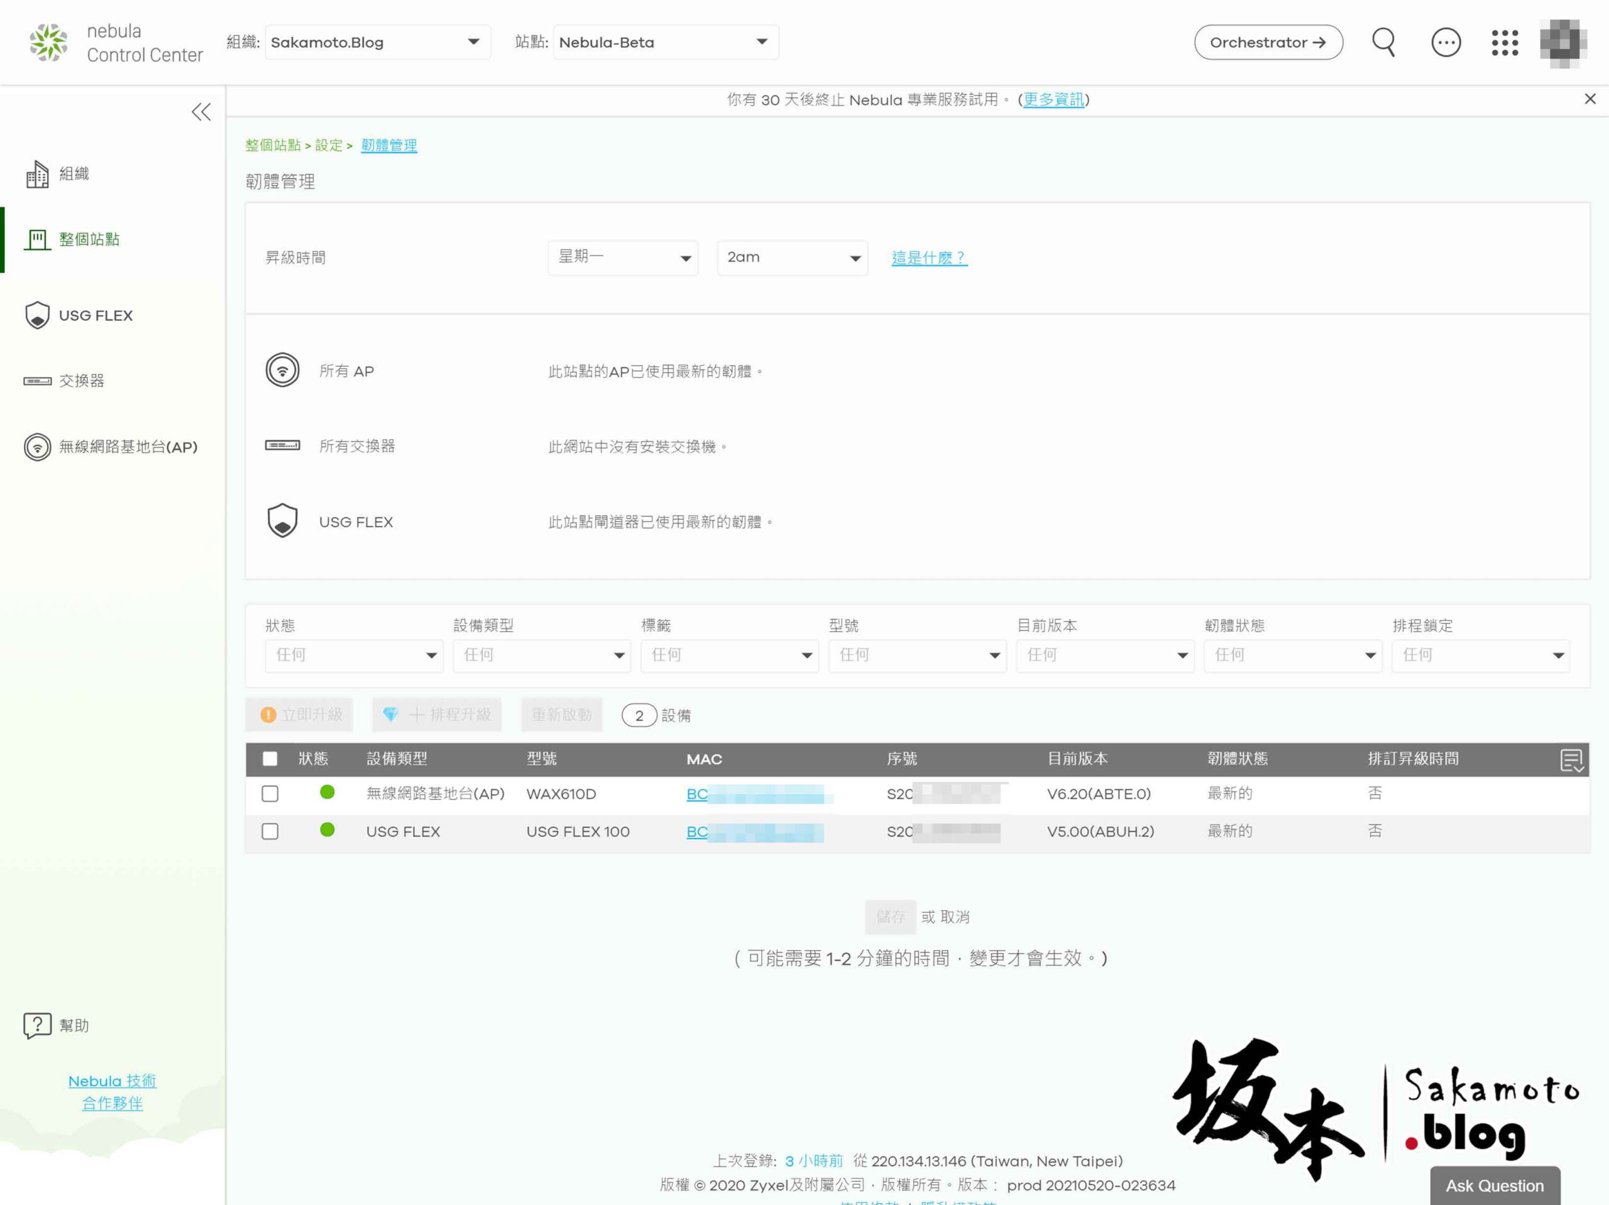This screenshot has height=1205, width=1609.
Task: Collapse the sidebar with double-chevron icon
Action: [x=200, y=112]
